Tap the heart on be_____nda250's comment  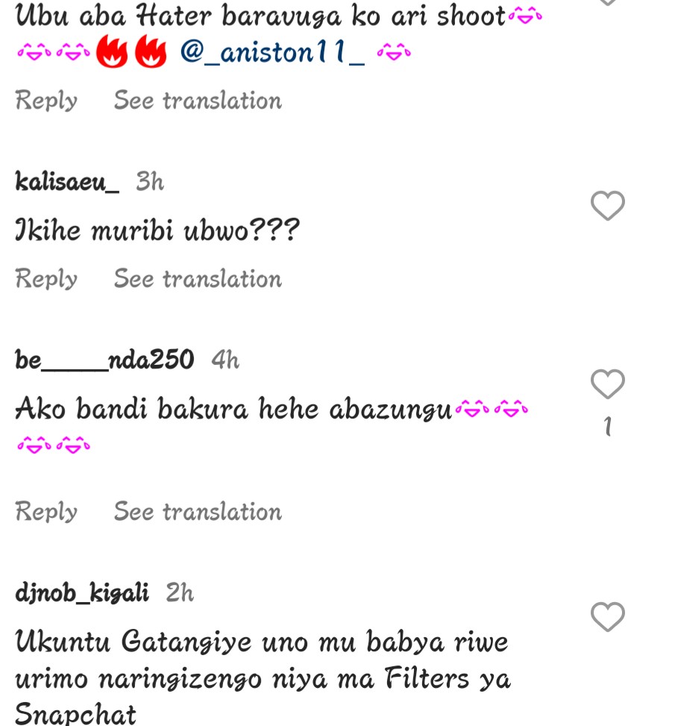607,384
